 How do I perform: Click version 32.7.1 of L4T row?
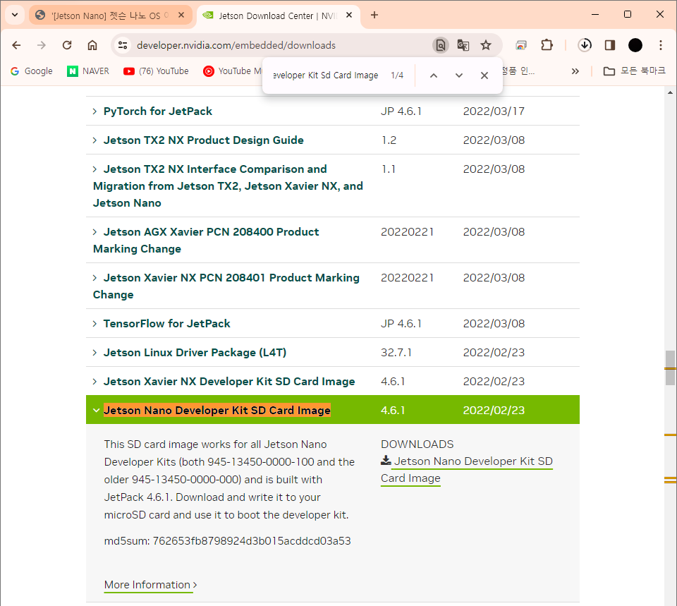[x=396, y=353]
